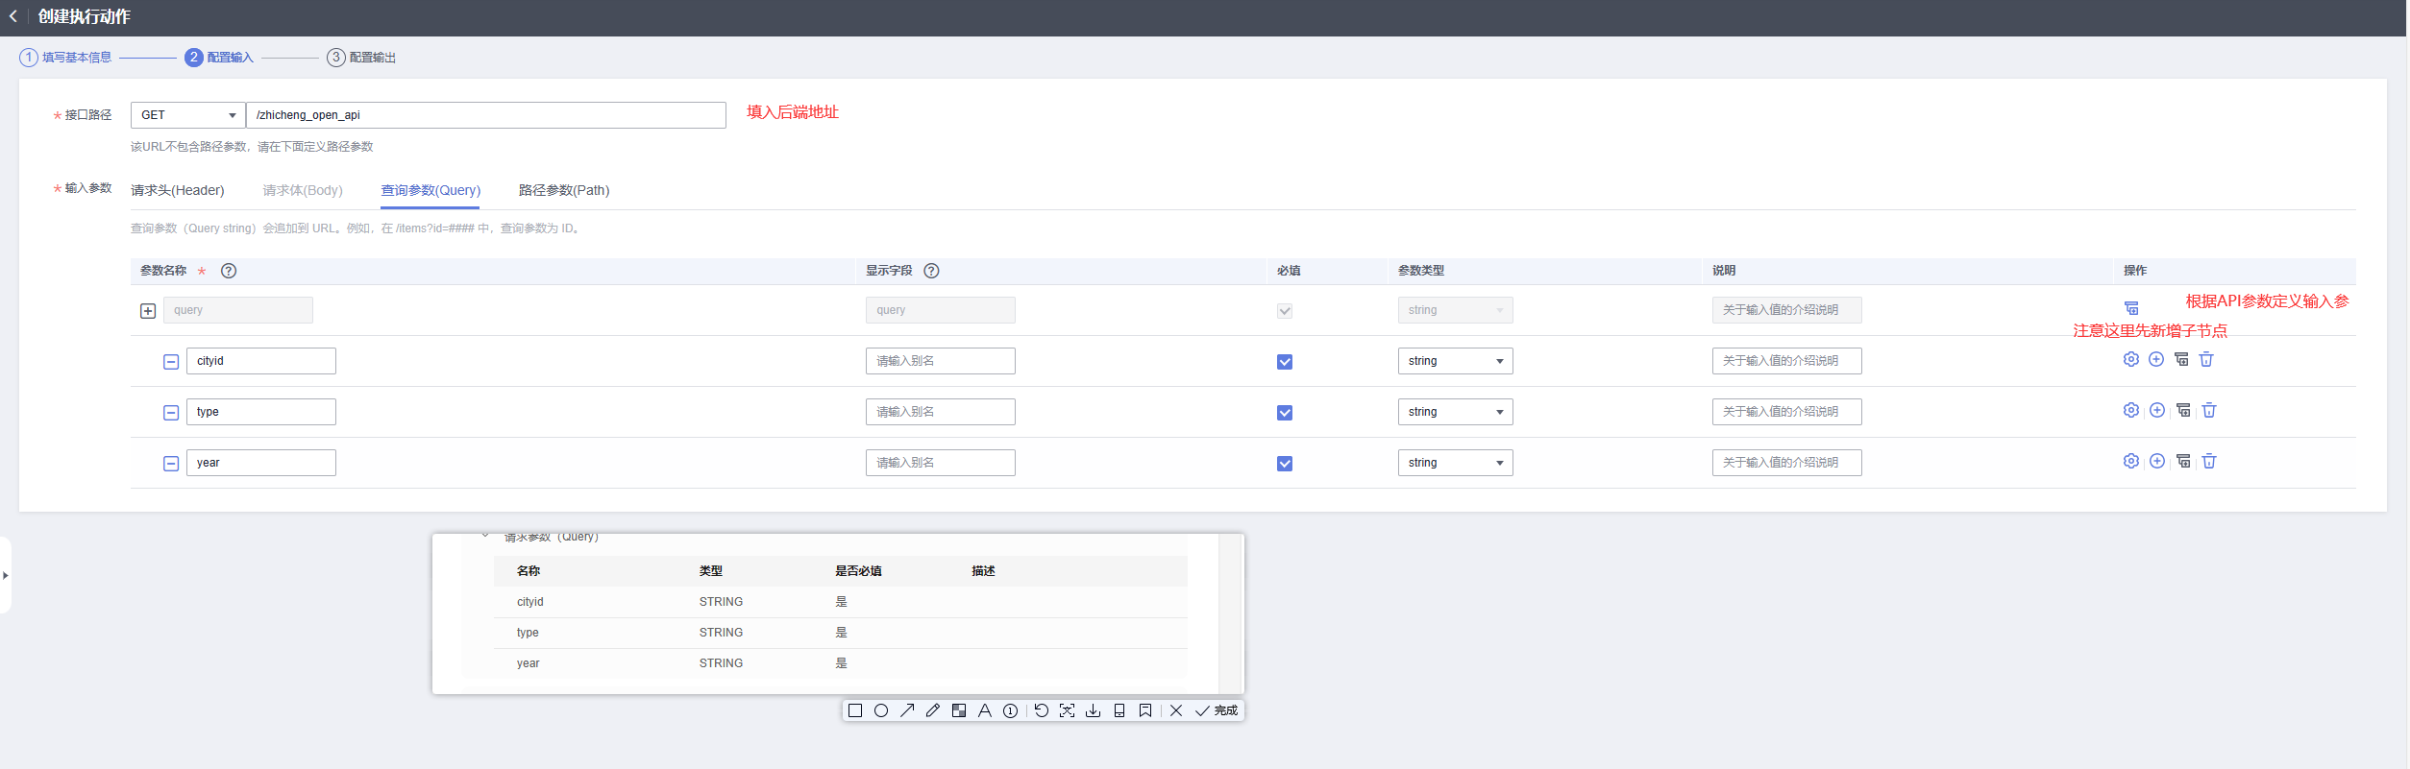This screenshot has height=769, width=2410.
Task: Open settings gear for type row
Action: pos(2131,410)
